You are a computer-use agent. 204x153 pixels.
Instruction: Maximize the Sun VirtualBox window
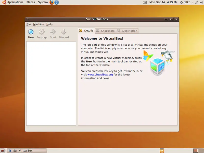(x=171, y=19)
